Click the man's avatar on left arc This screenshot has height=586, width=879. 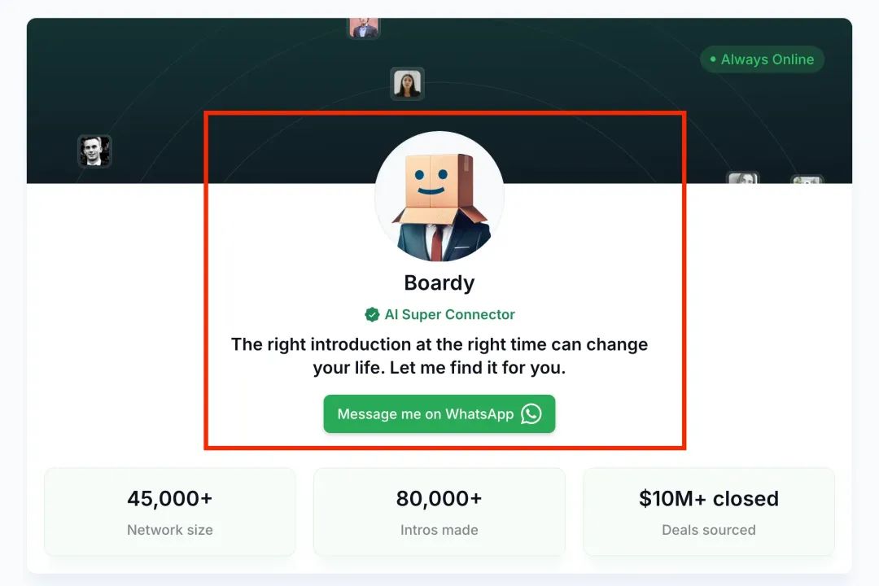[94, 151]
